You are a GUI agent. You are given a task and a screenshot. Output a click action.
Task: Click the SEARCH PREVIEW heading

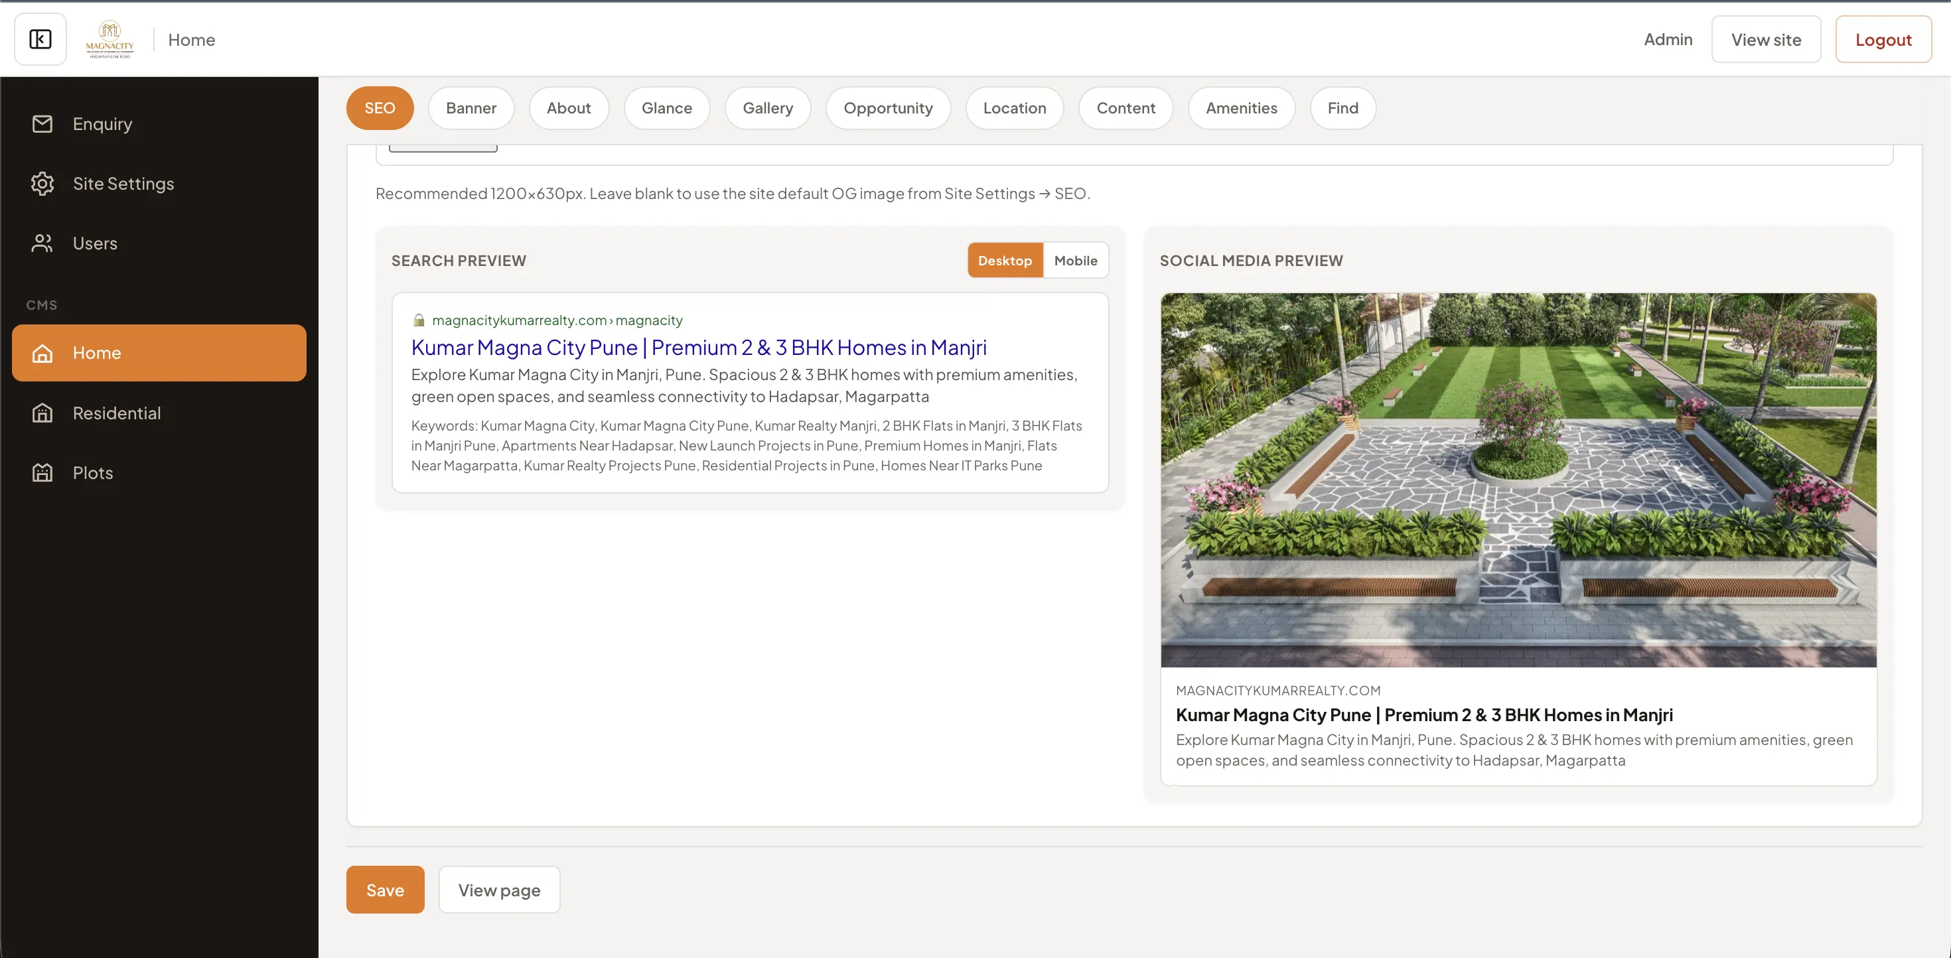point(459,261)
